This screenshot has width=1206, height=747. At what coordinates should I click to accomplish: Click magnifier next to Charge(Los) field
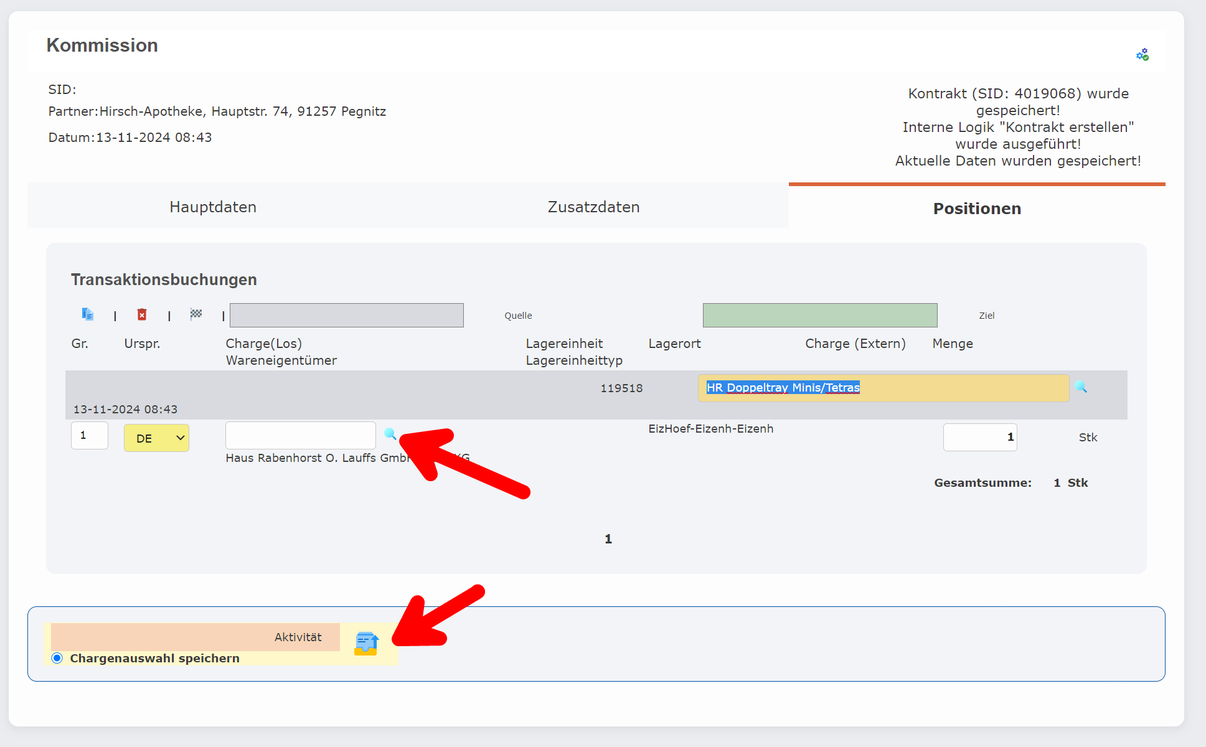pyautogui.click(x=390, y=434)
